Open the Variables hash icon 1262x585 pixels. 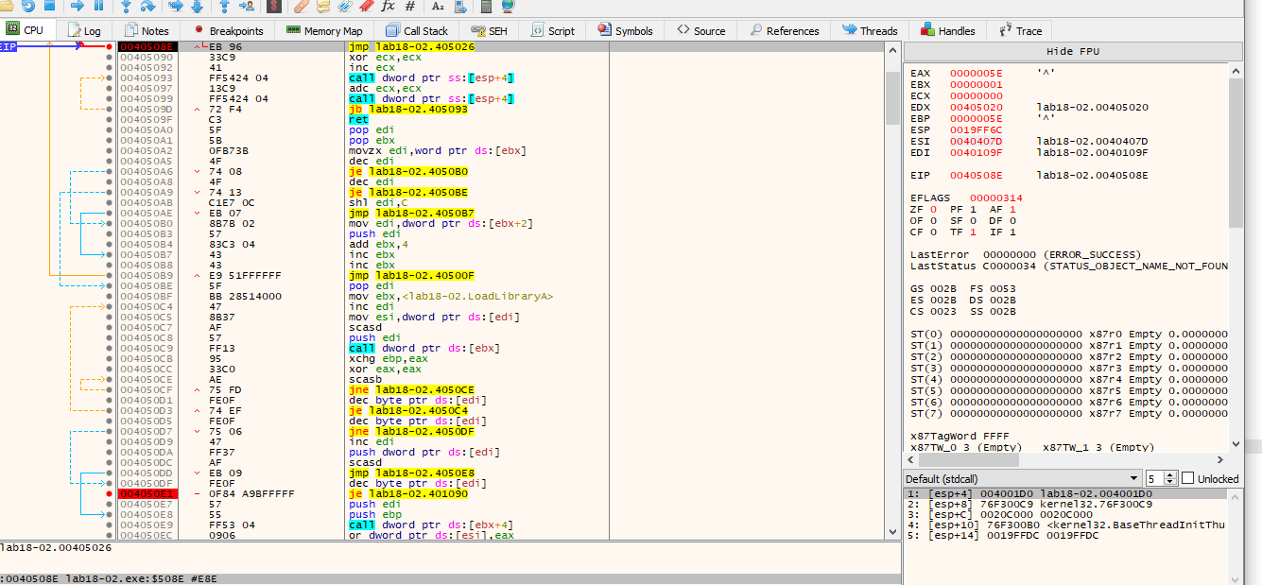(x=409, y=6)
